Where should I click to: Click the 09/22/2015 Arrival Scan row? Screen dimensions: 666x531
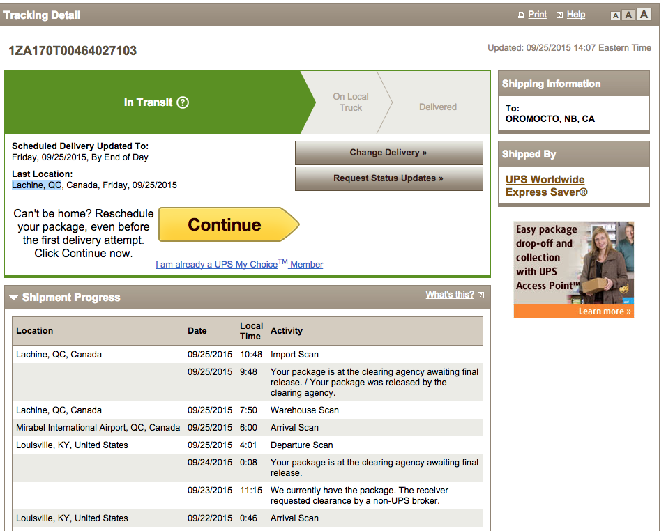click(248, 518)
